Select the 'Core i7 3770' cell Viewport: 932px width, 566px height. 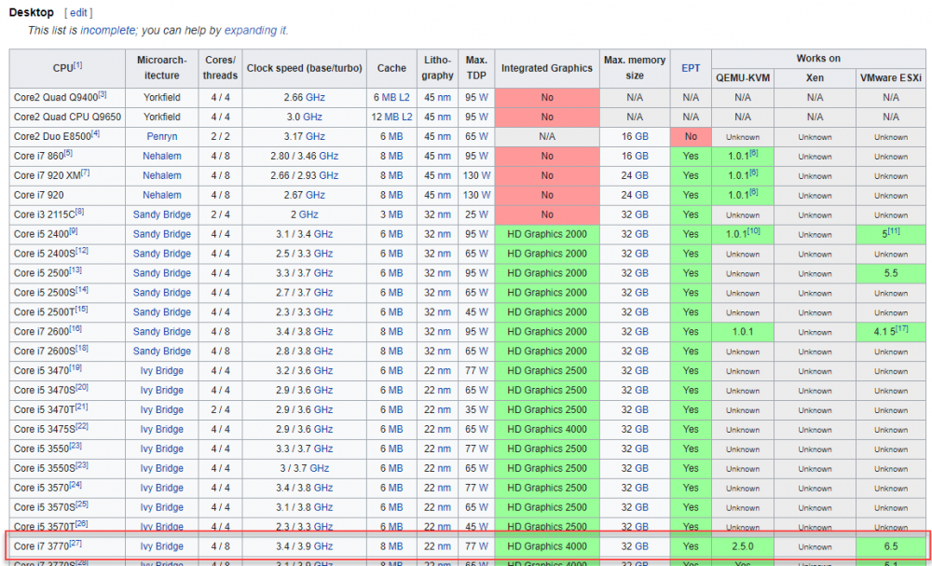(x=67, y=546)
